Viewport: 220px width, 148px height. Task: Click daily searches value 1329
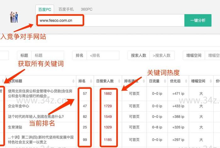click(x=108, y=127)
